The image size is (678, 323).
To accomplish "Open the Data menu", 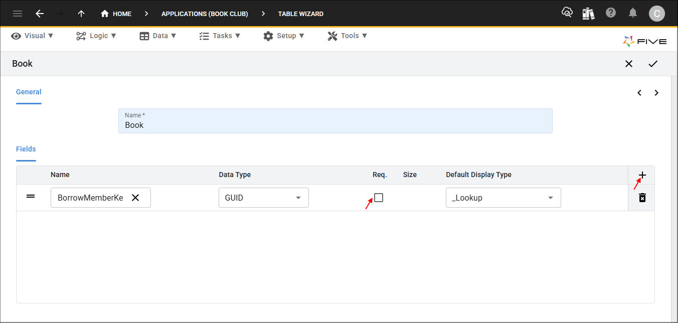I will 158,36.
